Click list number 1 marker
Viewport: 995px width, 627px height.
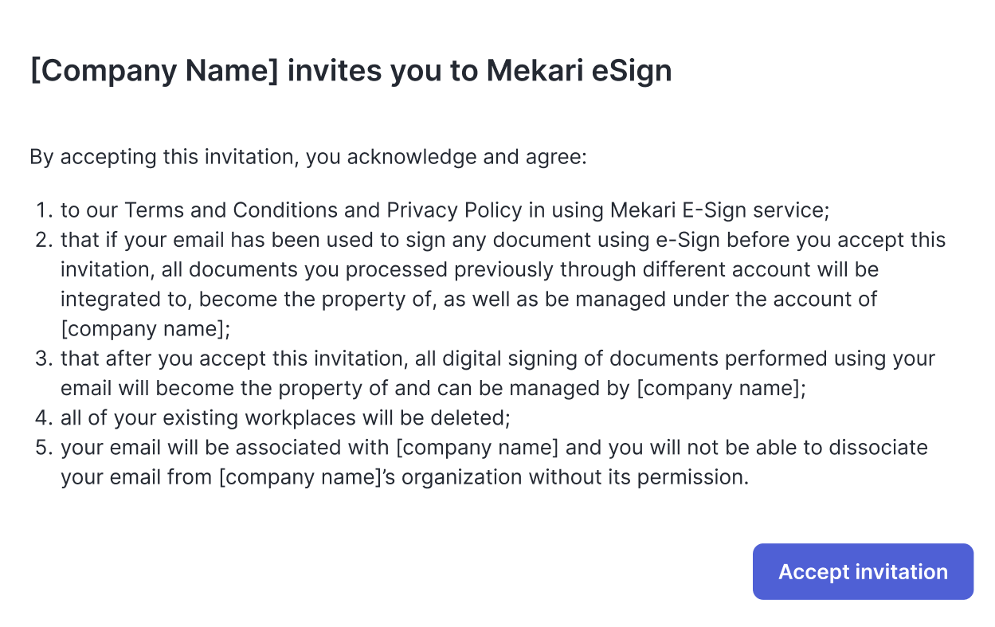[x=44, y=210]
